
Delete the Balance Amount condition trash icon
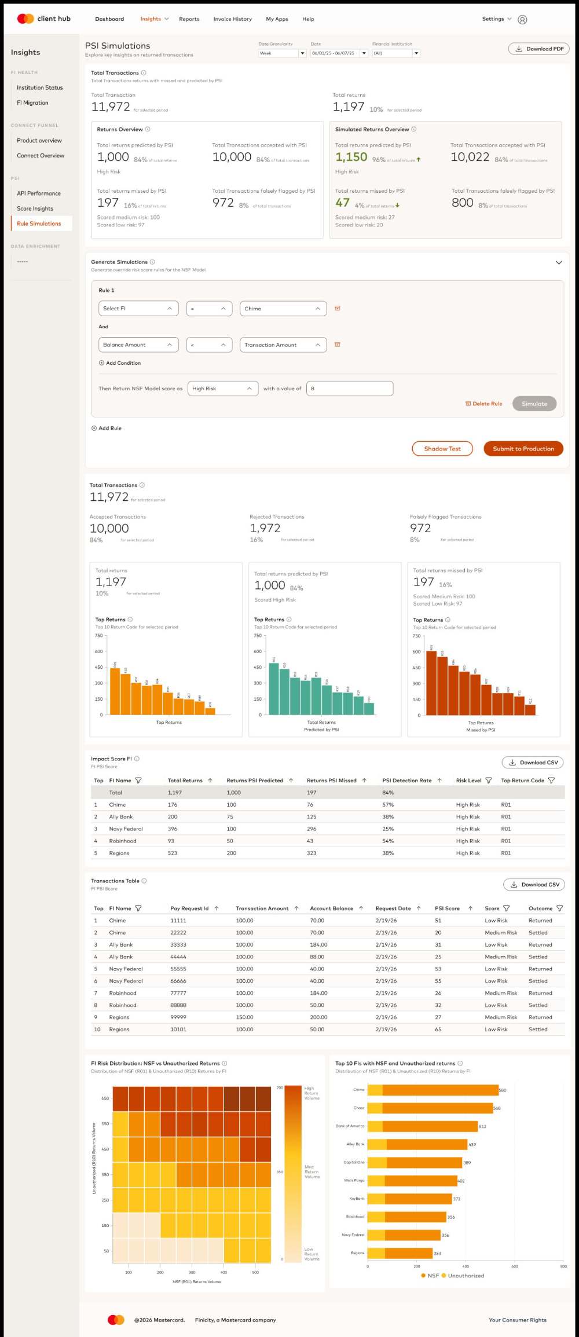[338, 345]
